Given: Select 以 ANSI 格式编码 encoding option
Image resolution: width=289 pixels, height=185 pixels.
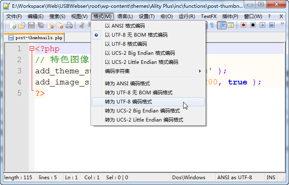Looking at the screenshot, I should click(x=125, y=26).
